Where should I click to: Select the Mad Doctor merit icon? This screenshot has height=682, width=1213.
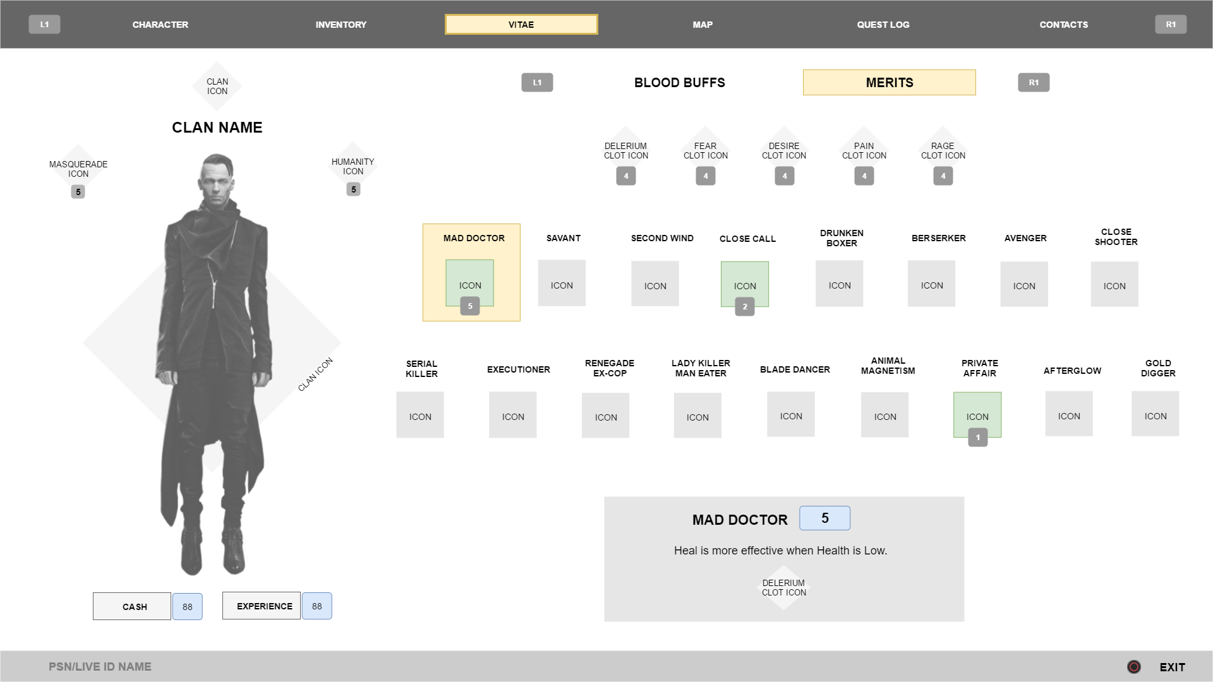pos(469,283)
